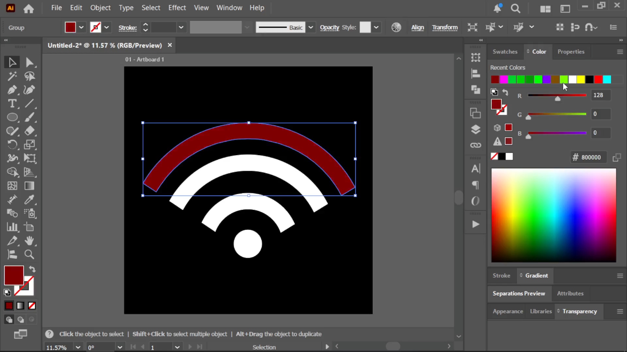Switch to the Properties tab

[x=571, y=52]
